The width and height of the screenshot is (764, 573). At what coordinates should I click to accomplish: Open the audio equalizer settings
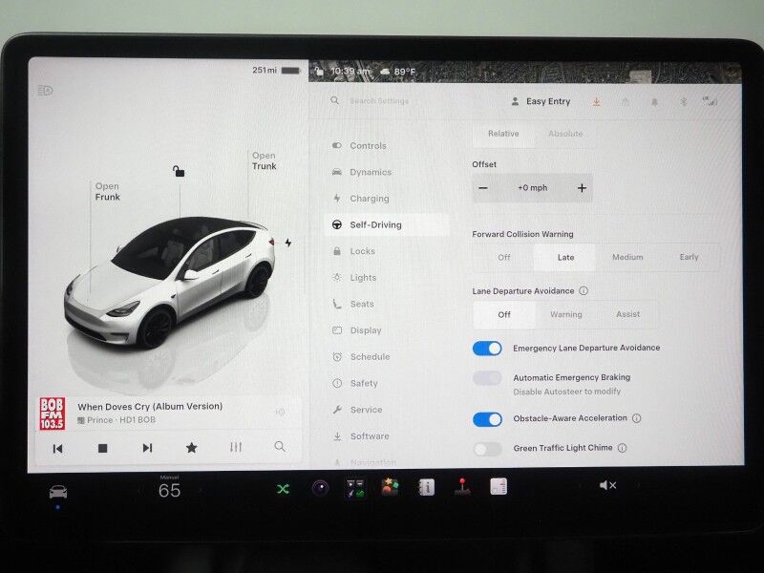[236, 447]
